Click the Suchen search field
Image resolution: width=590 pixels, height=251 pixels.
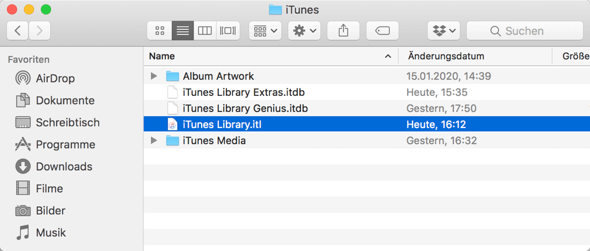pos(524,31)
